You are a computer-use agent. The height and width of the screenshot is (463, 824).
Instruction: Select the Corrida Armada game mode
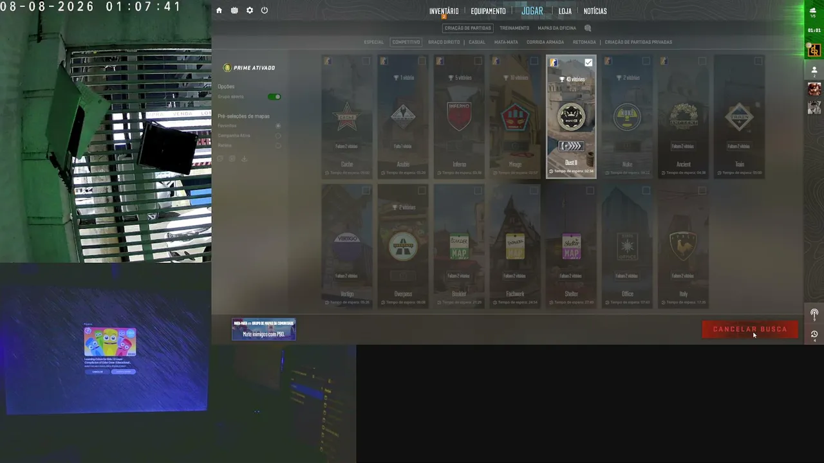[545, 42]
